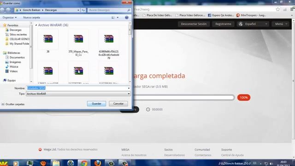
Task: Click Desconectar Sesión on Mega page
Action: pyautogui.click(x=194, y=24)
